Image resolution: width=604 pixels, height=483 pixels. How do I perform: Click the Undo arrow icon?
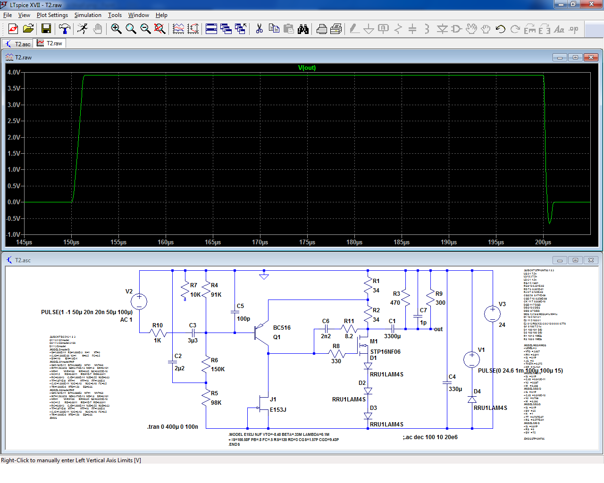click(x=501, y=29)
